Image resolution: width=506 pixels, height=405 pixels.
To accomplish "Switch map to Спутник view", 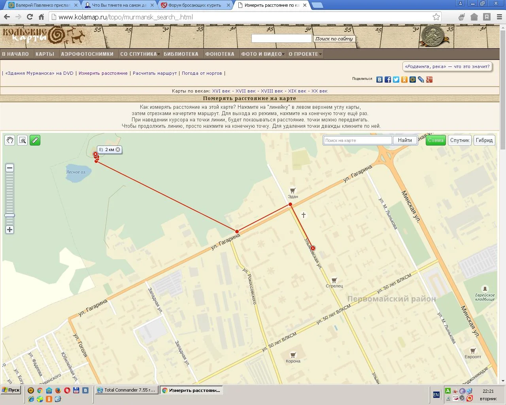I will [460, 140].
